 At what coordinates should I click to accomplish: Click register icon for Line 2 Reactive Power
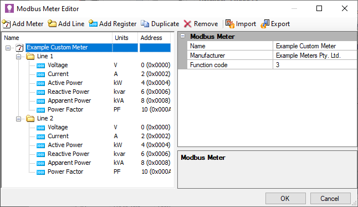tap(40, 155)
